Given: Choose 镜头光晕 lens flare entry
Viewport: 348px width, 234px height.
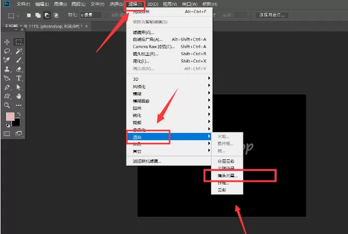Looking at the screenshot, I should pos(228,176).
